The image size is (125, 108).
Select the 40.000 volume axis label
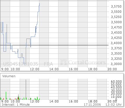[x=116, y=88]
